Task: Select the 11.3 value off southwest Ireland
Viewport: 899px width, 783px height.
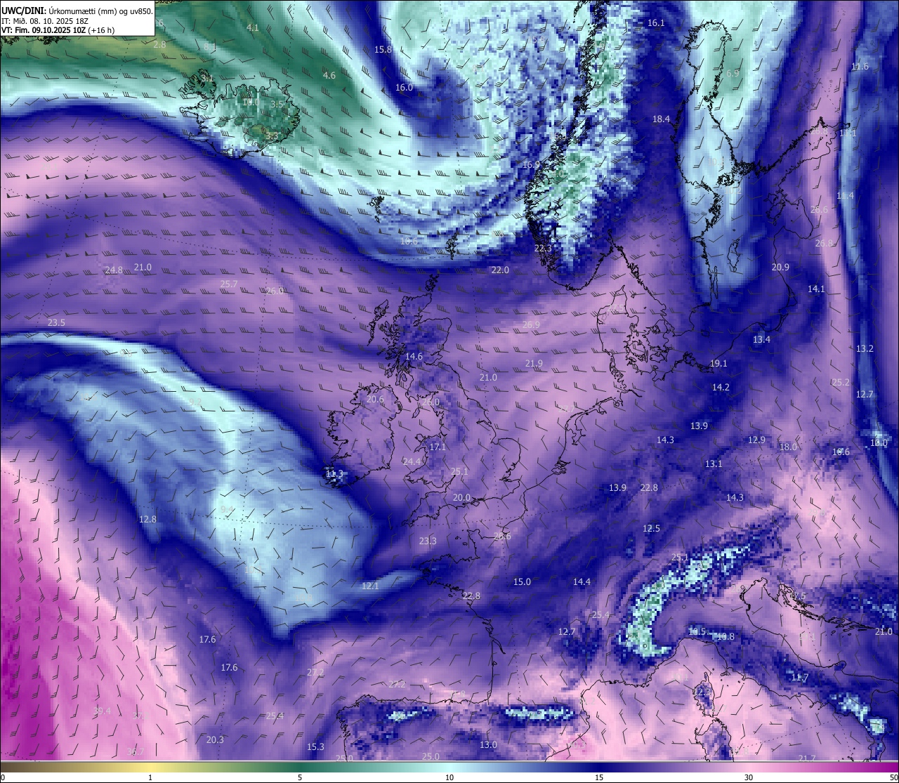Action: point(334,474)
